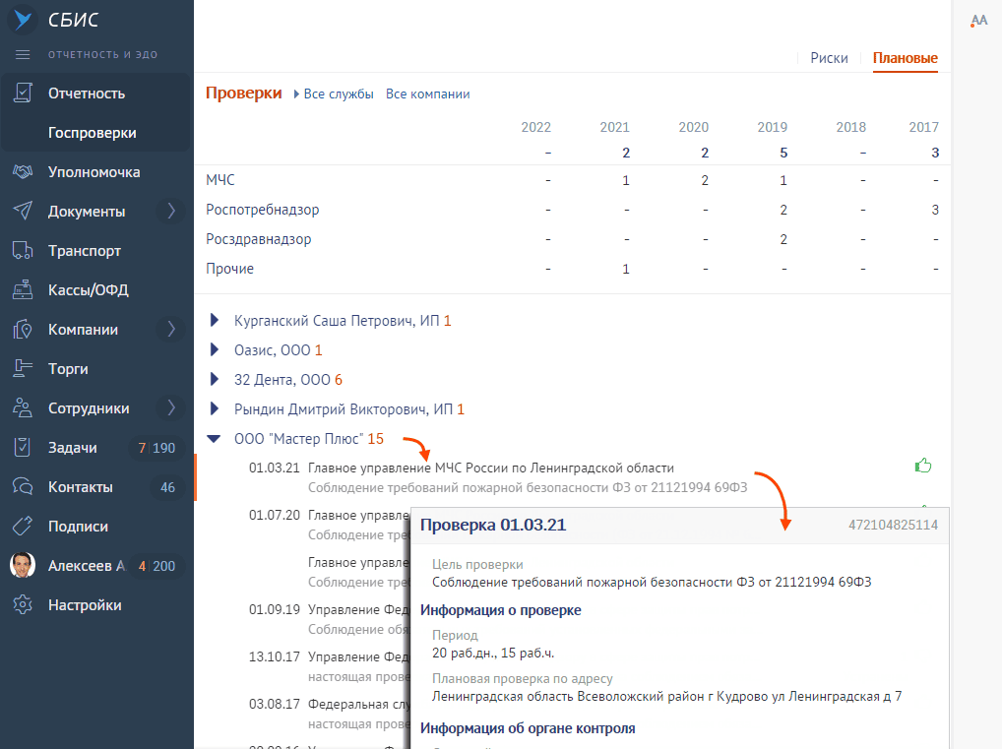This screenshot has width=1002, height=749.
Task: Expand the Сотрудники submenu chevron
Action: coord(170,407)
